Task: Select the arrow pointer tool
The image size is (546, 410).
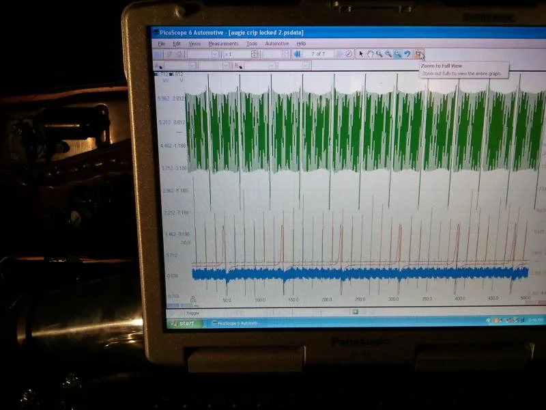Action: coord(361,54)
